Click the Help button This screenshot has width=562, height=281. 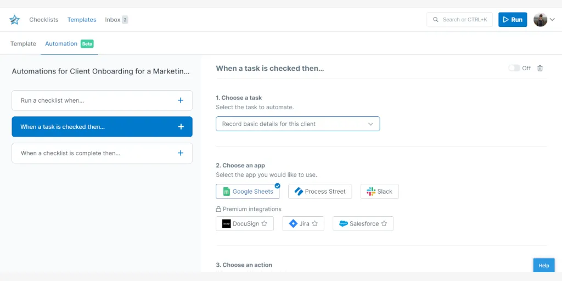(x=544, y=266)
